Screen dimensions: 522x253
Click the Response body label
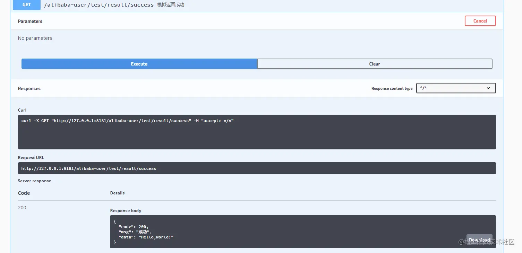point(126,210)
